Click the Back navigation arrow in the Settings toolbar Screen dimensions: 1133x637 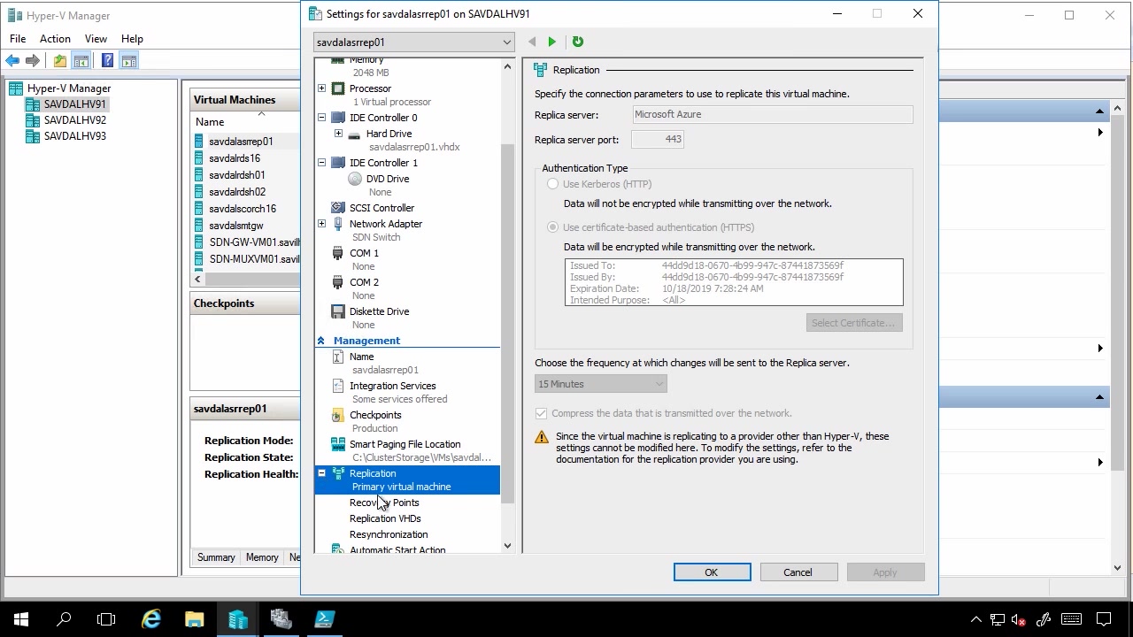click(x=531, y=42)
